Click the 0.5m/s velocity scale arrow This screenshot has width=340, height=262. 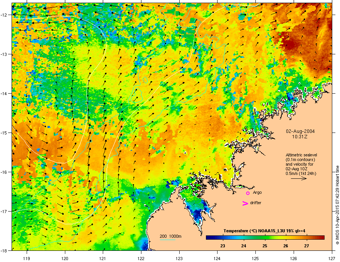coord(299,178)
